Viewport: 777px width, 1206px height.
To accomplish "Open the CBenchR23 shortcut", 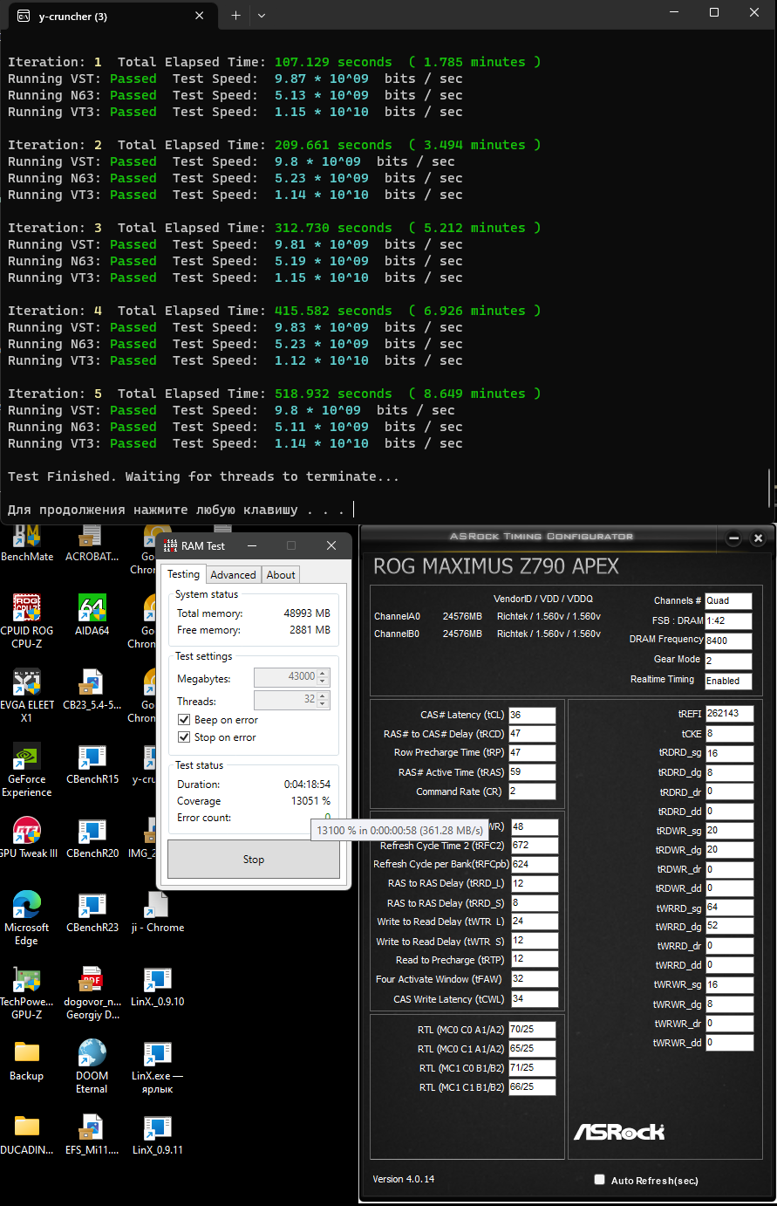I will [x=92, y=912].
